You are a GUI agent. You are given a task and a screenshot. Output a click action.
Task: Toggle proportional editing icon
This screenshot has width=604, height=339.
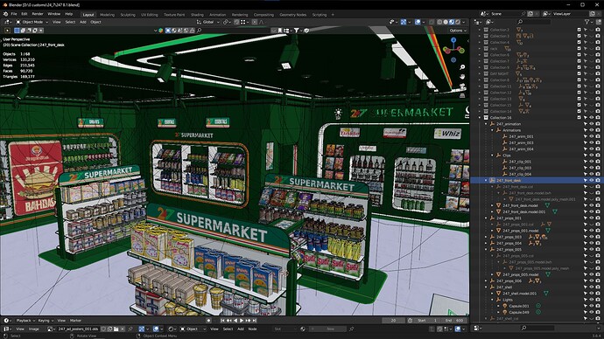(255, 22)
